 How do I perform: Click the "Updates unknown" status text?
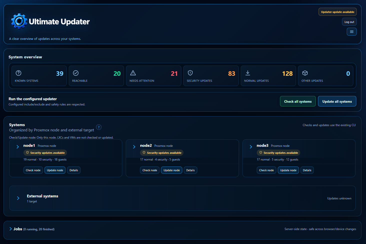pyautogui.click(x=339, y=198)
